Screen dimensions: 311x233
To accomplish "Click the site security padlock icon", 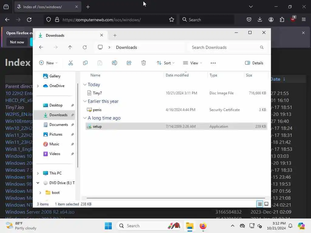I will (57, 20).
